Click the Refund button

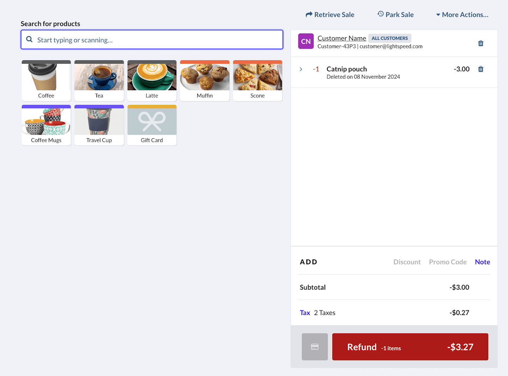410,347
